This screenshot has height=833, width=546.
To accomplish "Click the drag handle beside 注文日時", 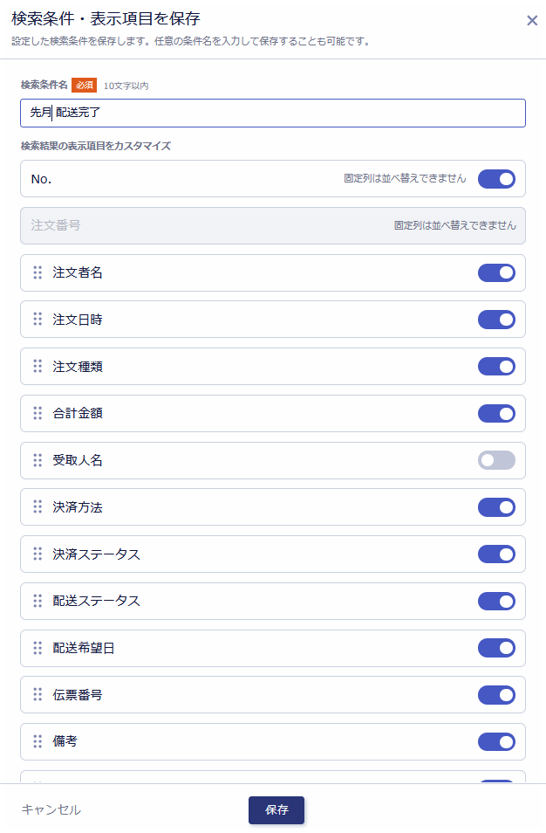I will (x=38, y=320).
